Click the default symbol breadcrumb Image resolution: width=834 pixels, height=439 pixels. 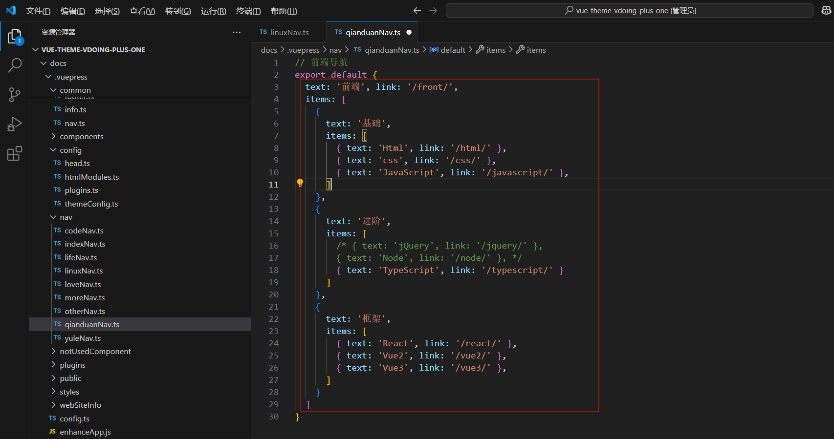click(x=447, y=50)
